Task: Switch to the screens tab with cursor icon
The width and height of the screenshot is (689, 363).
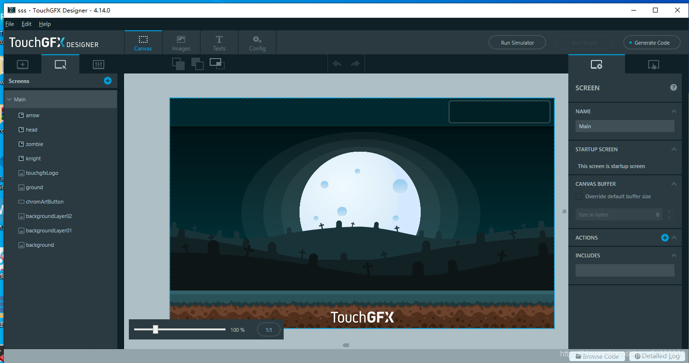Action: click(61, 64)
